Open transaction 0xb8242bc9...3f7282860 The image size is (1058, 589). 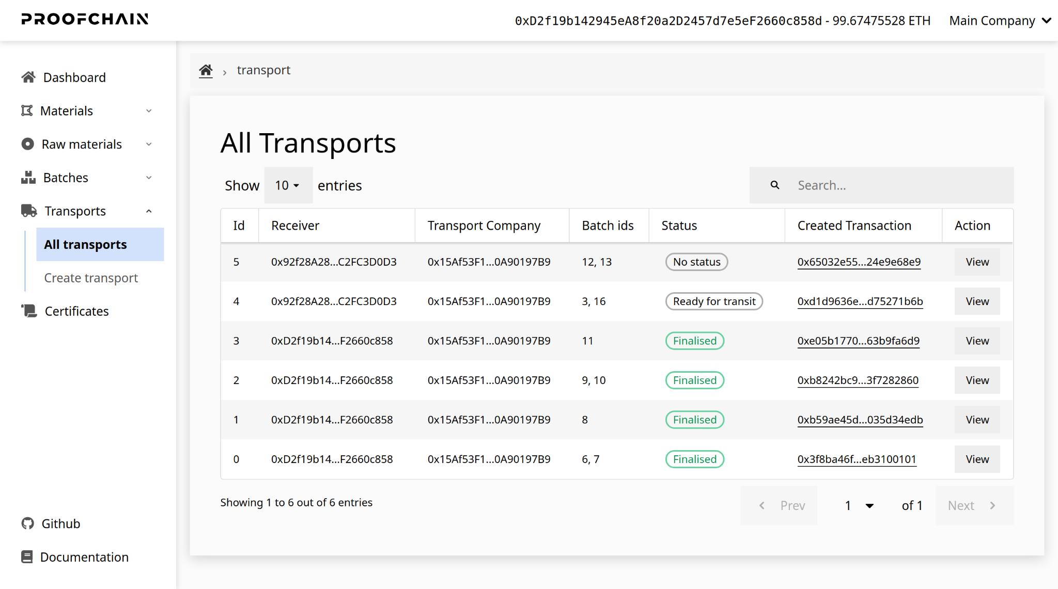coord(858,380)
